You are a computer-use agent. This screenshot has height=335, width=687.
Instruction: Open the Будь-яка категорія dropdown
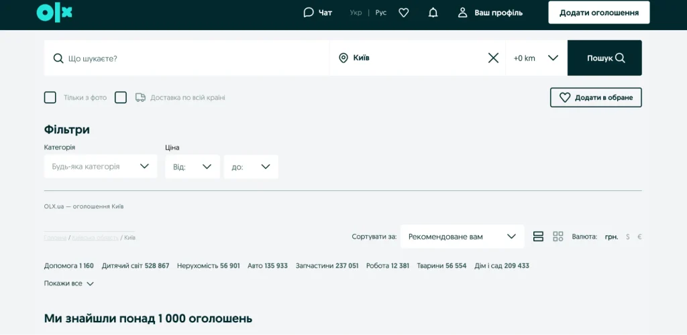pyautogui.click(x=101, y=166)
